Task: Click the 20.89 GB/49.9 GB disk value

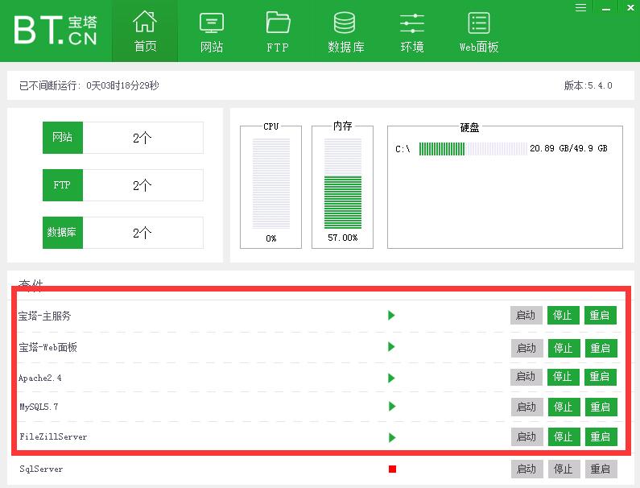Action: coord(568,148)
